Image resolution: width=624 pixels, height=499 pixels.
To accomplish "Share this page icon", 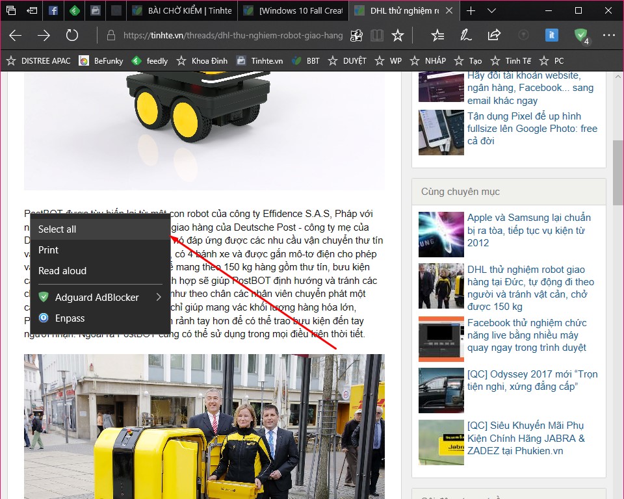I will [494, 36].
